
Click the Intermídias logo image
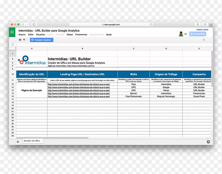(x=32, y=60)
